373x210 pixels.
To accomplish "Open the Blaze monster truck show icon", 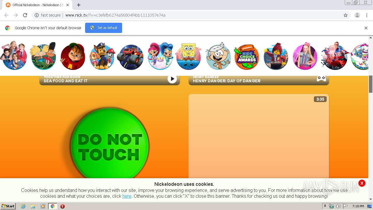I will [x=130, y=57].
